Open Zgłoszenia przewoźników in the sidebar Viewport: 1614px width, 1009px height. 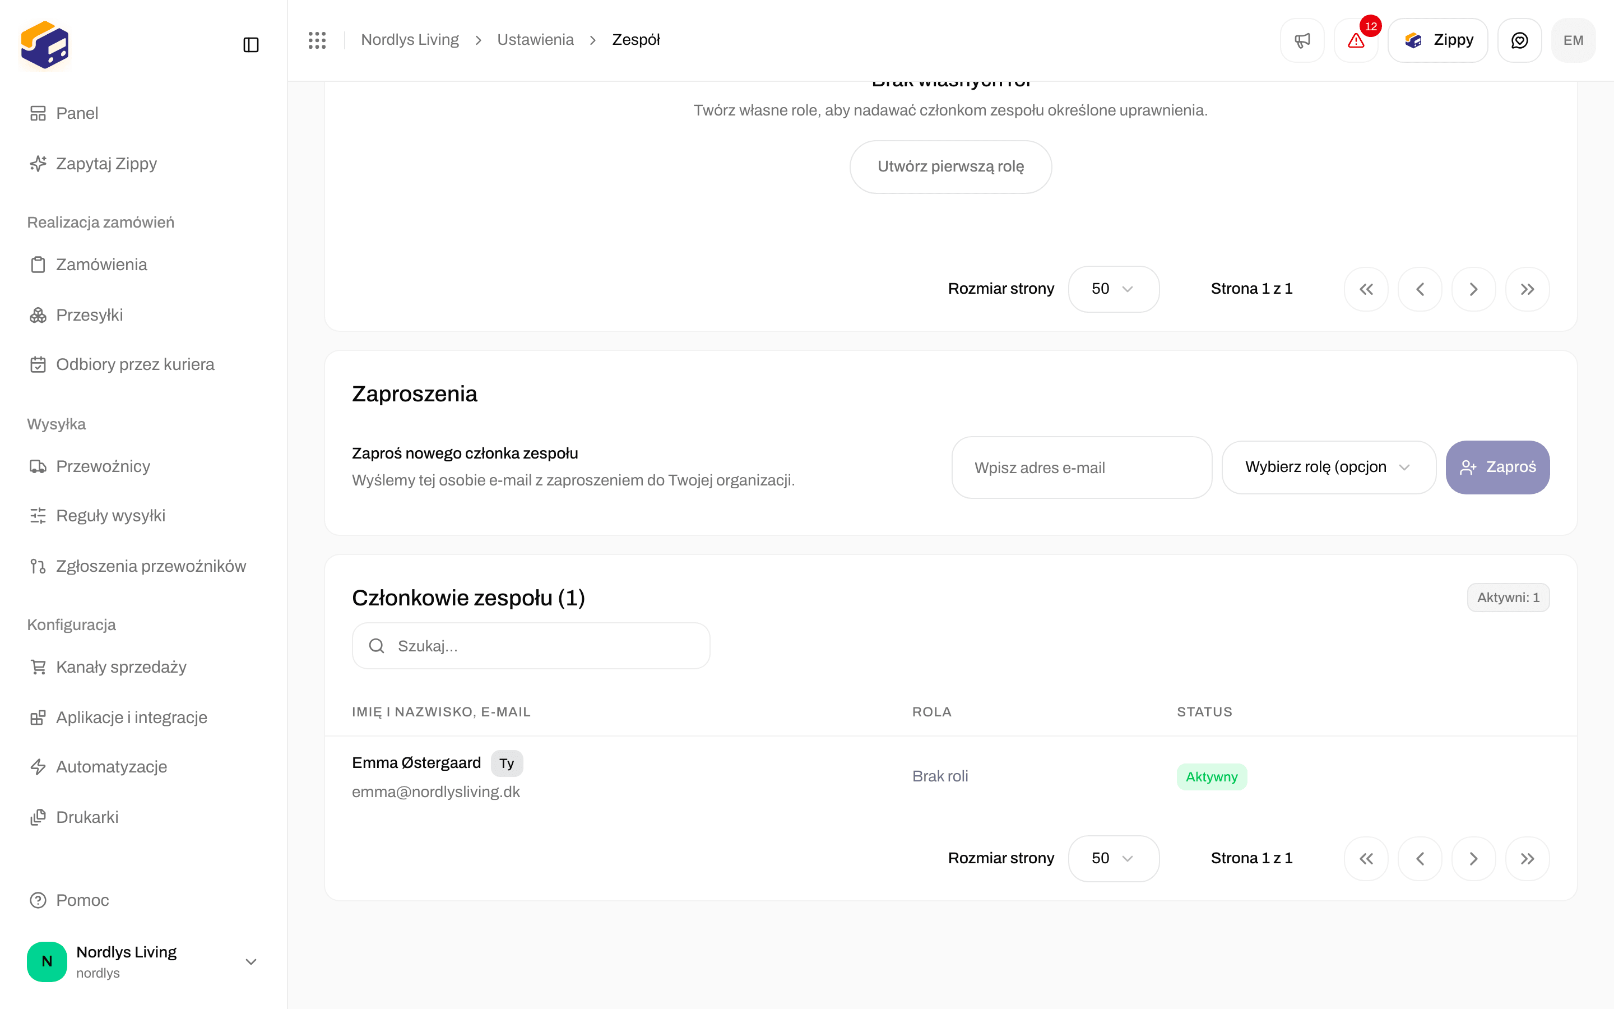pyautogui.click(x=143, y=566)
